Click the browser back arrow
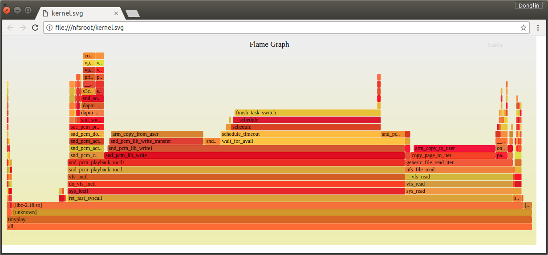The image size is (548, 255). pyautogui.click(x=10, y=28)
